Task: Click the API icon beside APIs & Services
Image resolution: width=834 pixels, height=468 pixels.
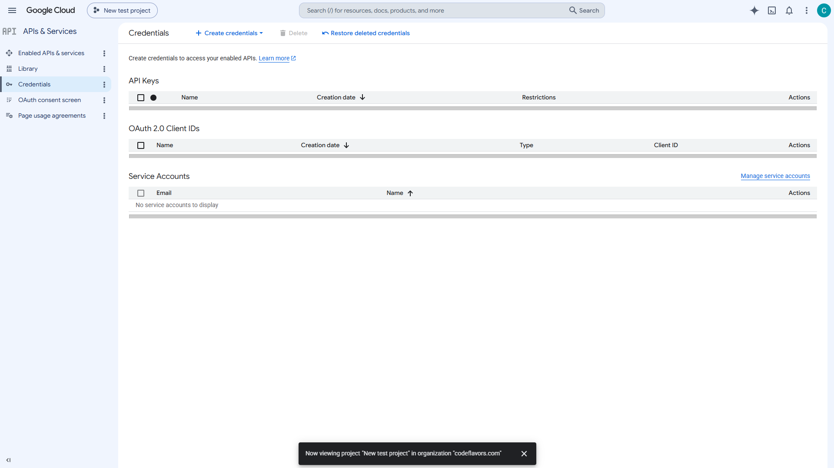Action: [x=9, y=31]
